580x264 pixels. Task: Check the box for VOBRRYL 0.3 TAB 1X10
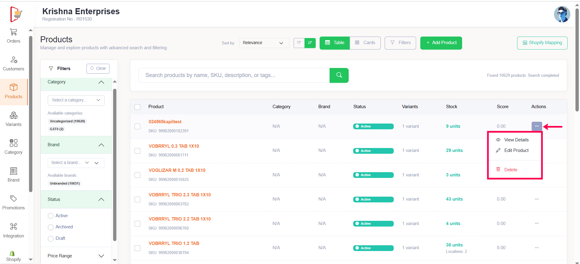(138, 151)
